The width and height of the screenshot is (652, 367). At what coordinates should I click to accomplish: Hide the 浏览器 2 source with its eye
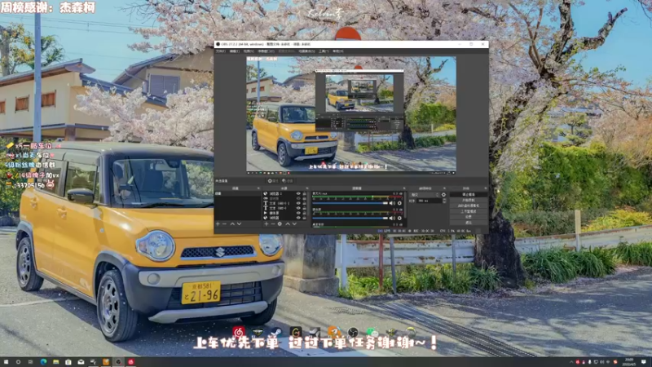pos(298,193)
